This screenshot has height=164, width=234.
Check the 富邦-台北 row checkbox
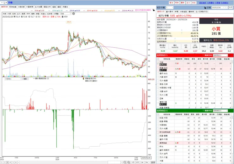(x=158, y=73)
